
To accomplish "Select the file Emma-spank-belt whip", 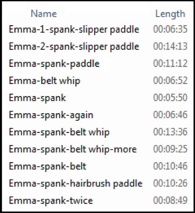I will click(59, 132).
